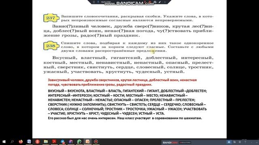Open the folder icon in Bandicam panel
Image resolution: width=259 pixels, height=145 pixels.
coord(234,142)
